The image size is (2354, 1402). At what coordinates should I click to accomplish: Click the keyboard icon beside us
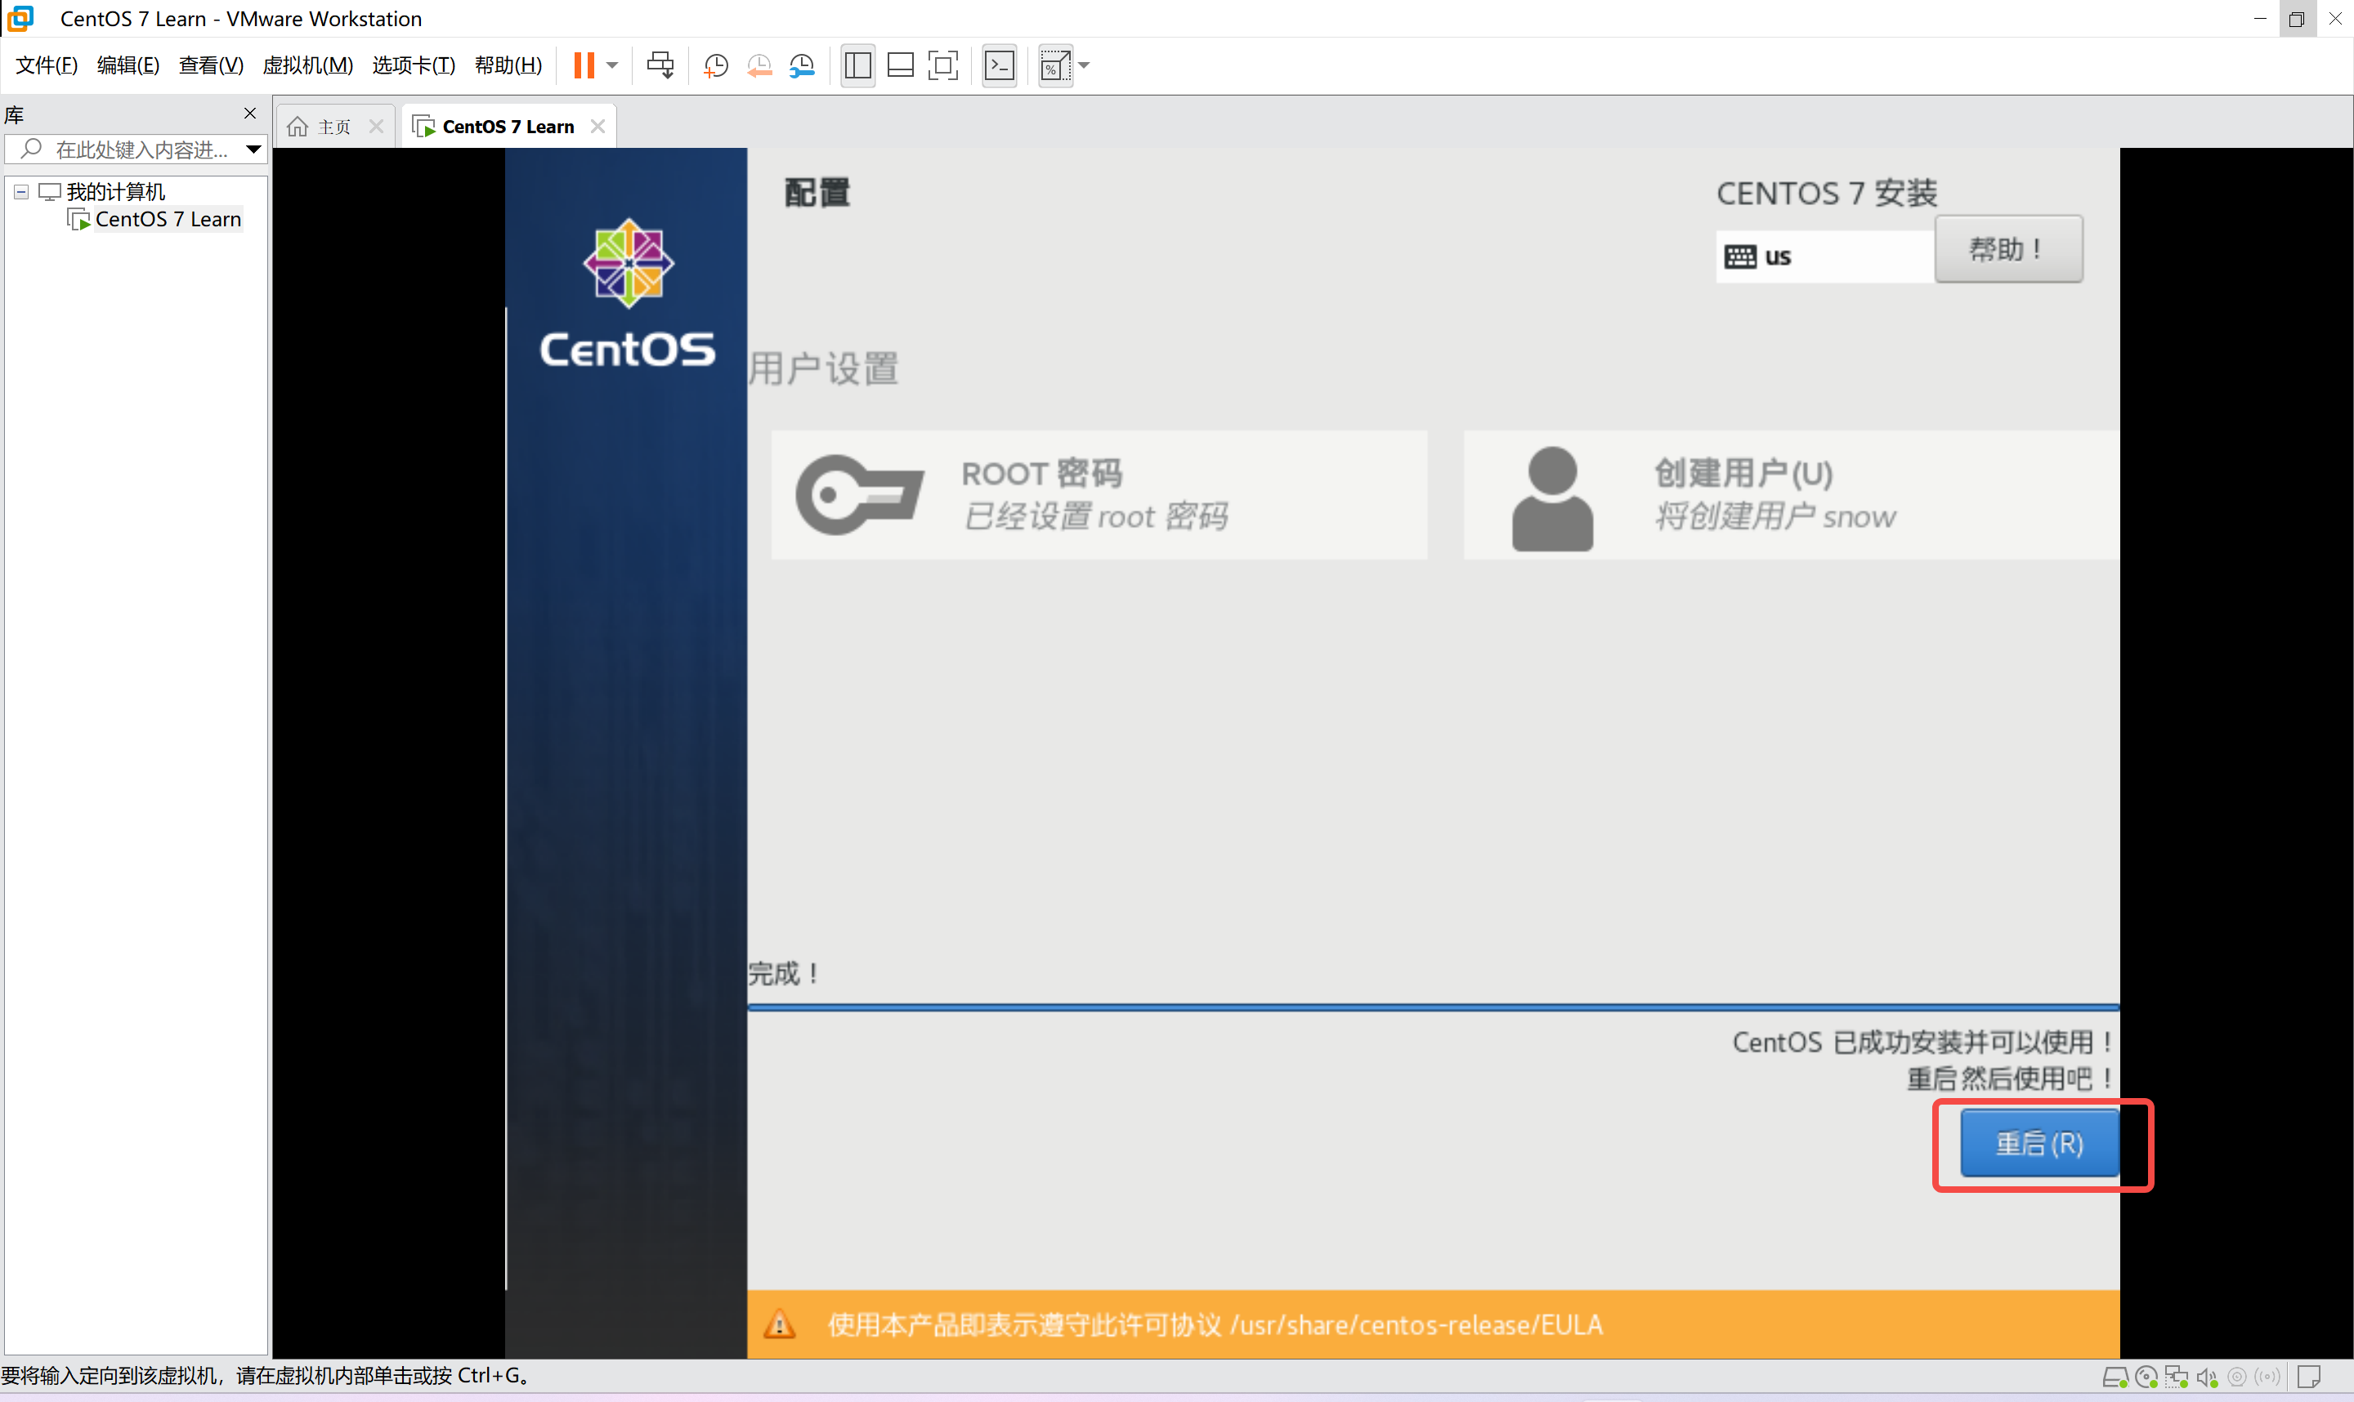point(1741,257)
